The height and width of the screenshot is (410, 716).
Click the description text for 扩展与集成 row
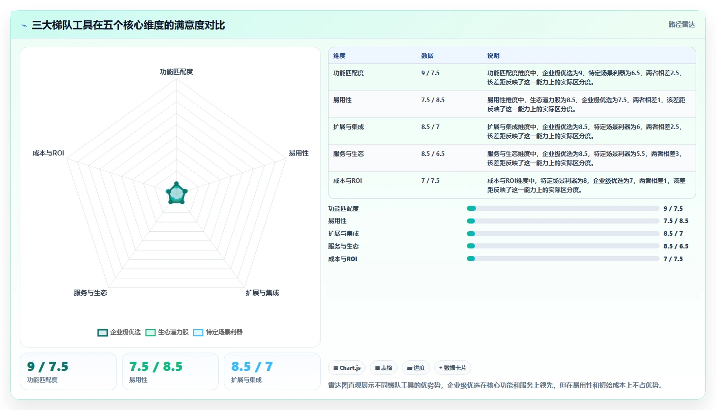click(584, 131)
